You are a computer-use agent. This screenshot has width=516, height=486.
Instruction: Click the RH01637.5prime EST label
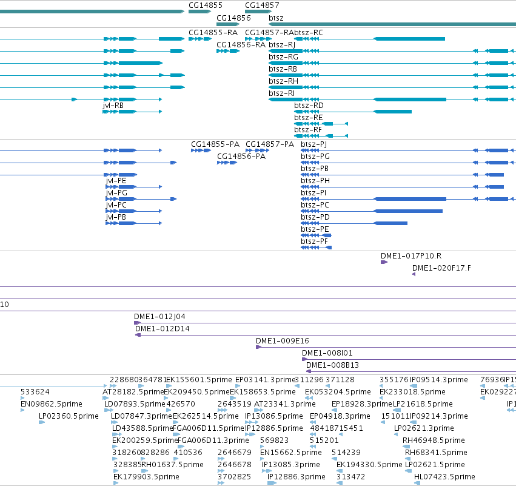coord(172,465)
